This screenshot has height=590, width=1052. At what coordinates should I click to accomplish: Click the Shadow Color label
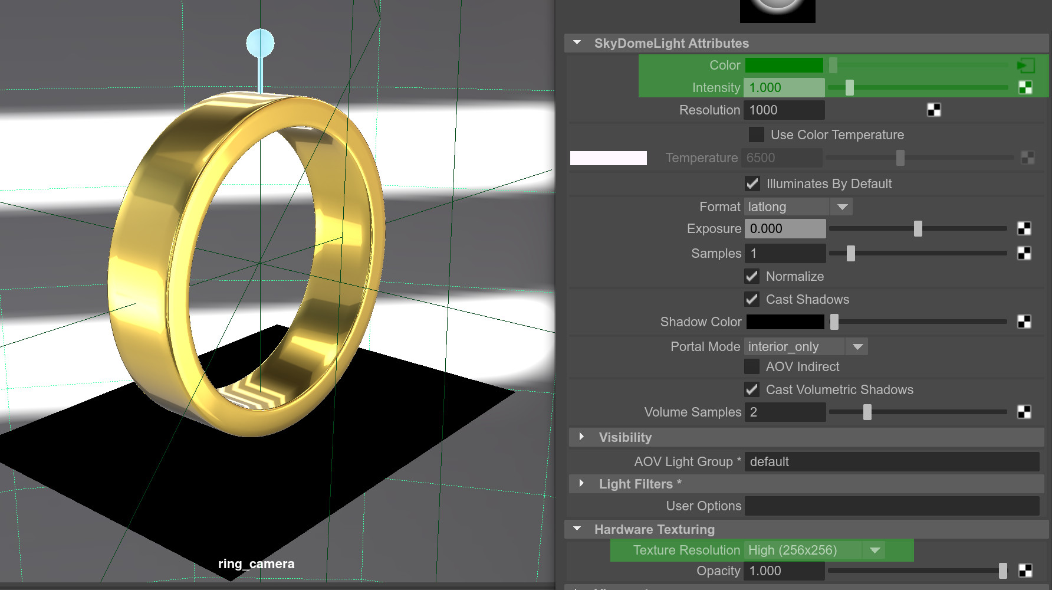[x=701, y=322]
